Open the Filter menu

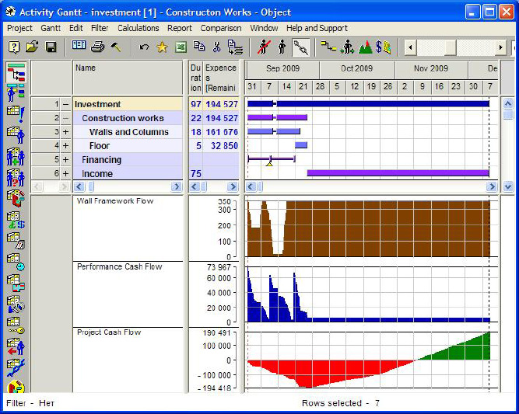point(100,29)
